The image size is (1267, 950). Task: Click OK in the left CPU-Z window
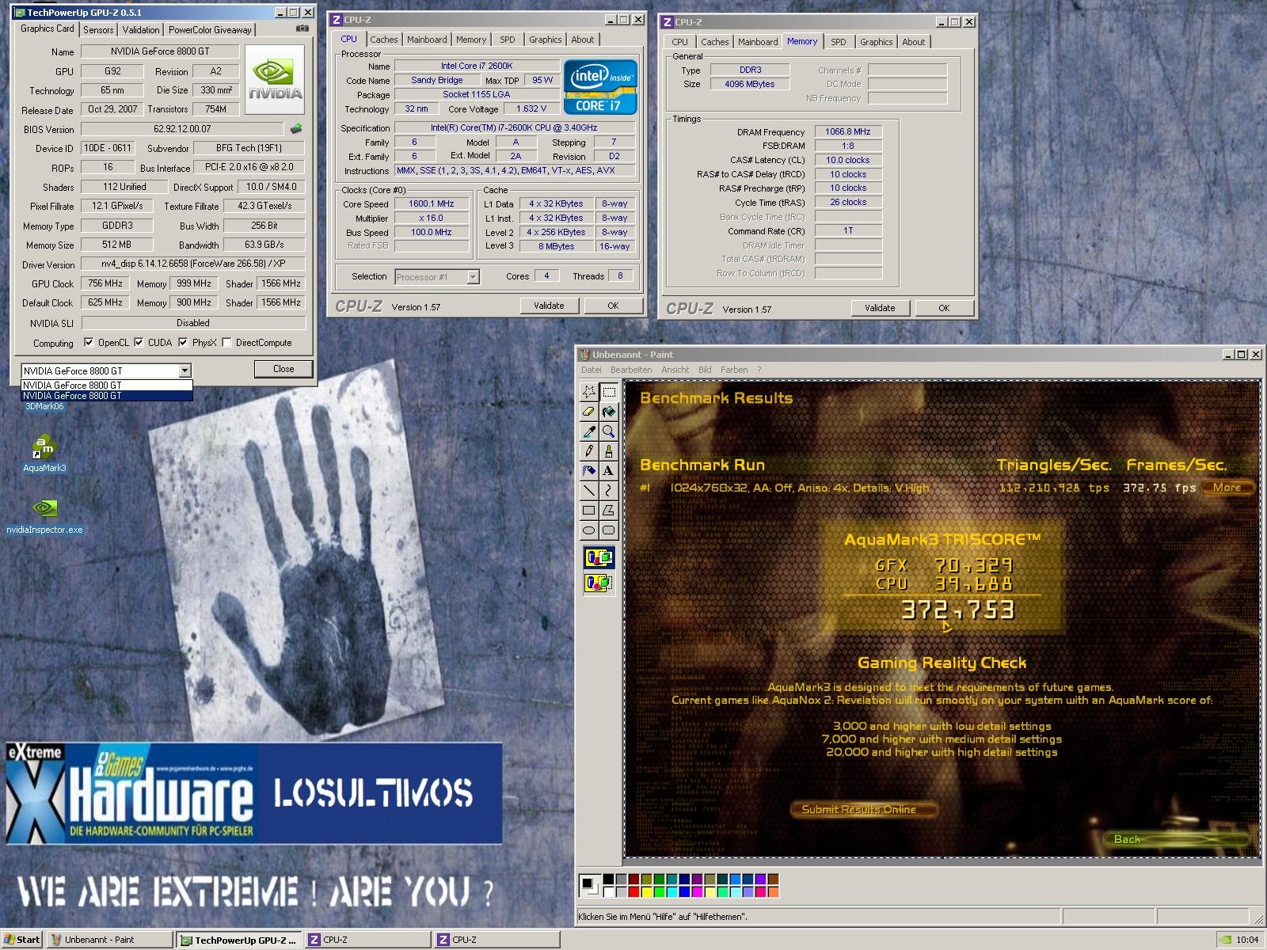point(613,306)
